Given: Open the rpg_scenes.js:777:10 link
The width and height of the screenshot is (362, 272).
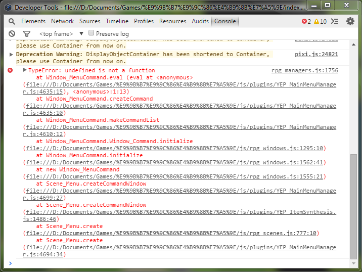Looking at the screenshot, I should [171, 233].
